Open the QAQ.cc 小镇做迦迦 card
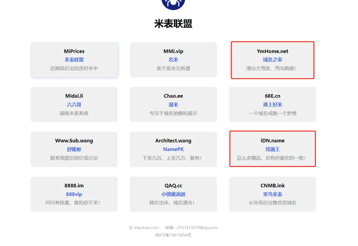358x246 pixels. pos(173,194)
